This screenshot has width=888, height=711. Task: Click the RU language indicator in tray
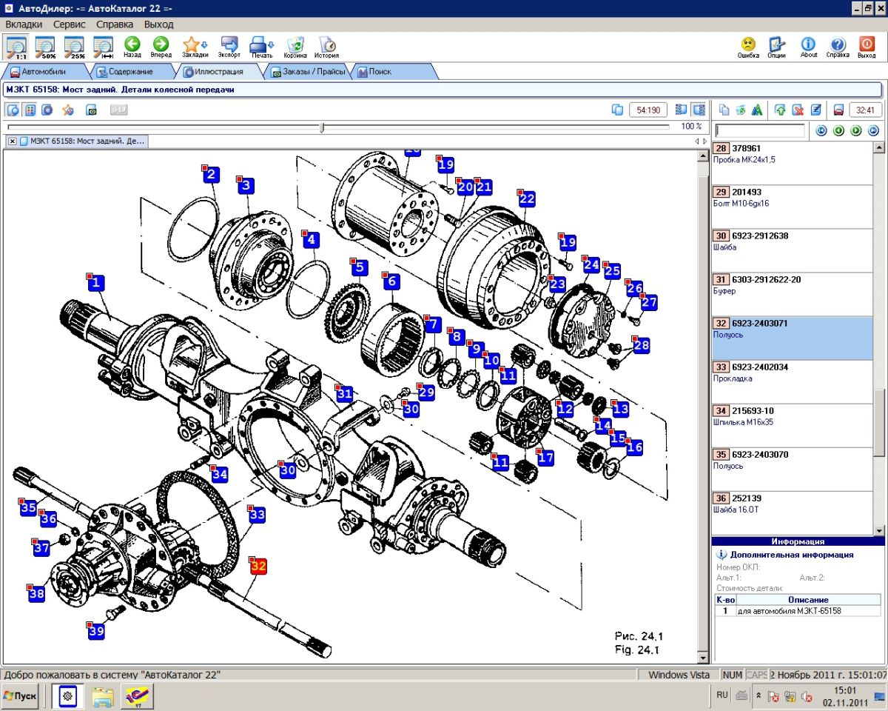722,695
